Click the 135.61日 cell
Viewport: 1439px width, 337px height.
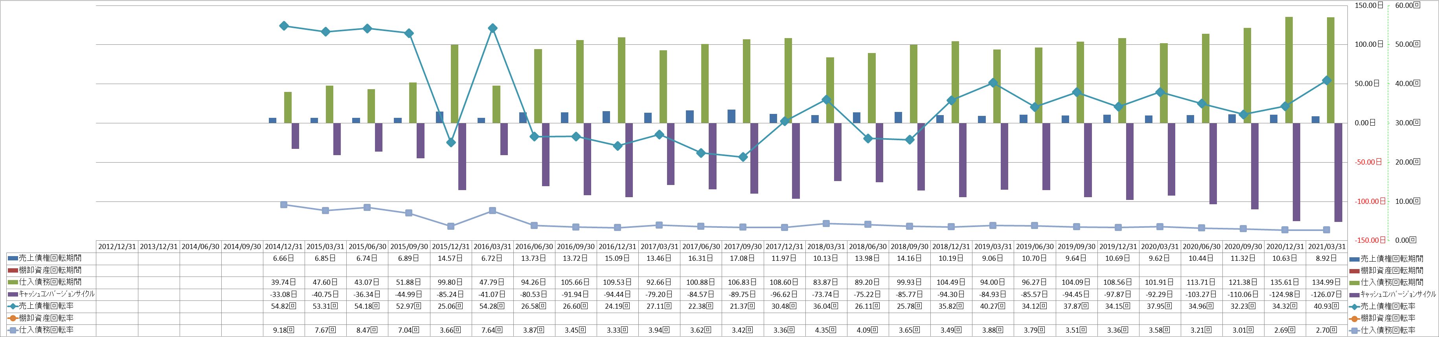pos(1285,282)
